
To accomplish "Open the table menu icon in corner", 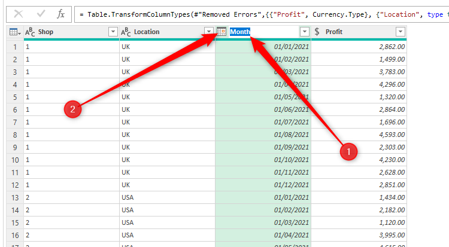I will tap(15, 32).
